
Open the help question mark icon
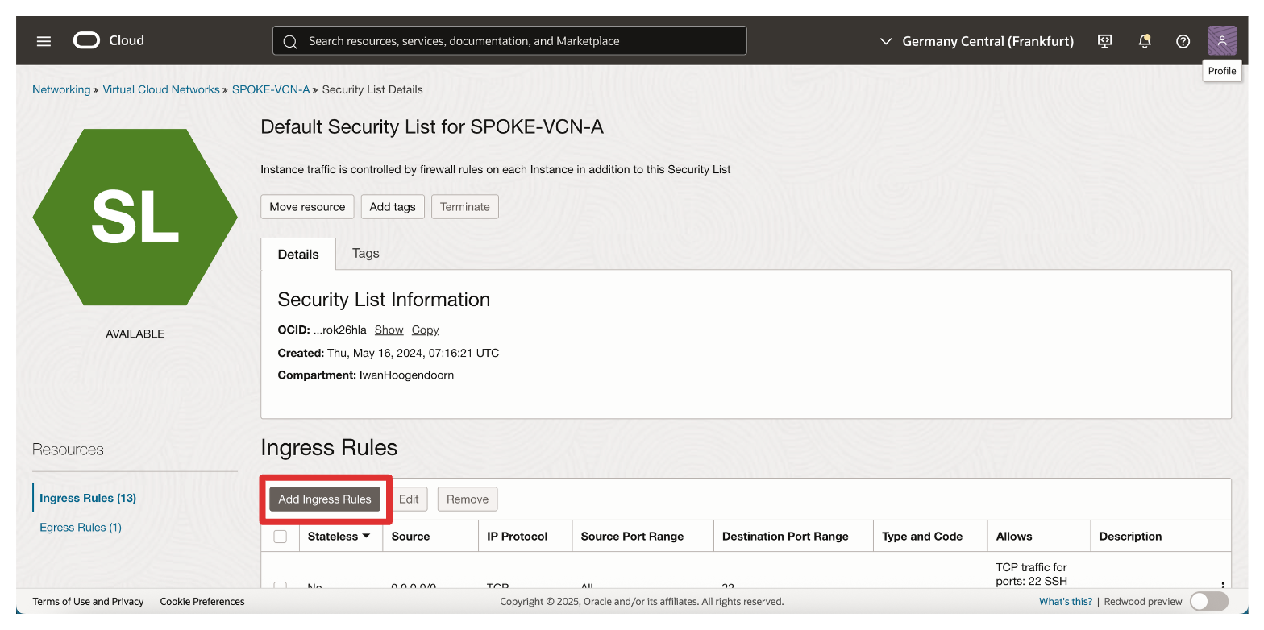(1183, 41)
